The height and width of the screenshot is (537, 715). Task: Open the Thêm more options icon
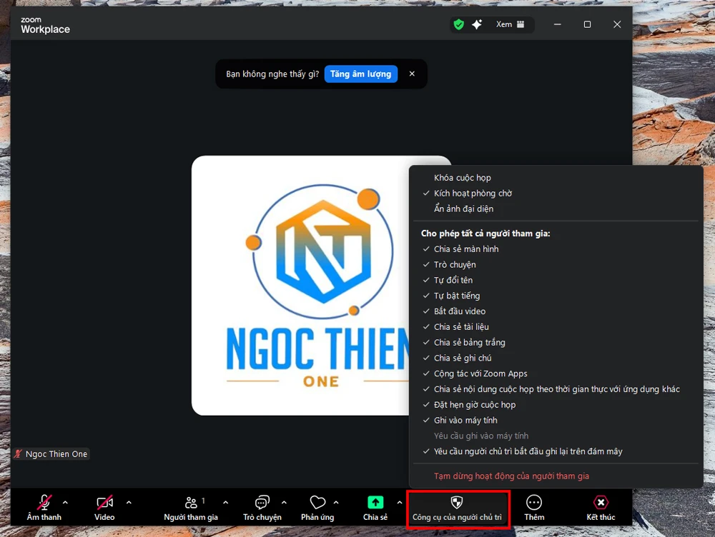point(534,503)
